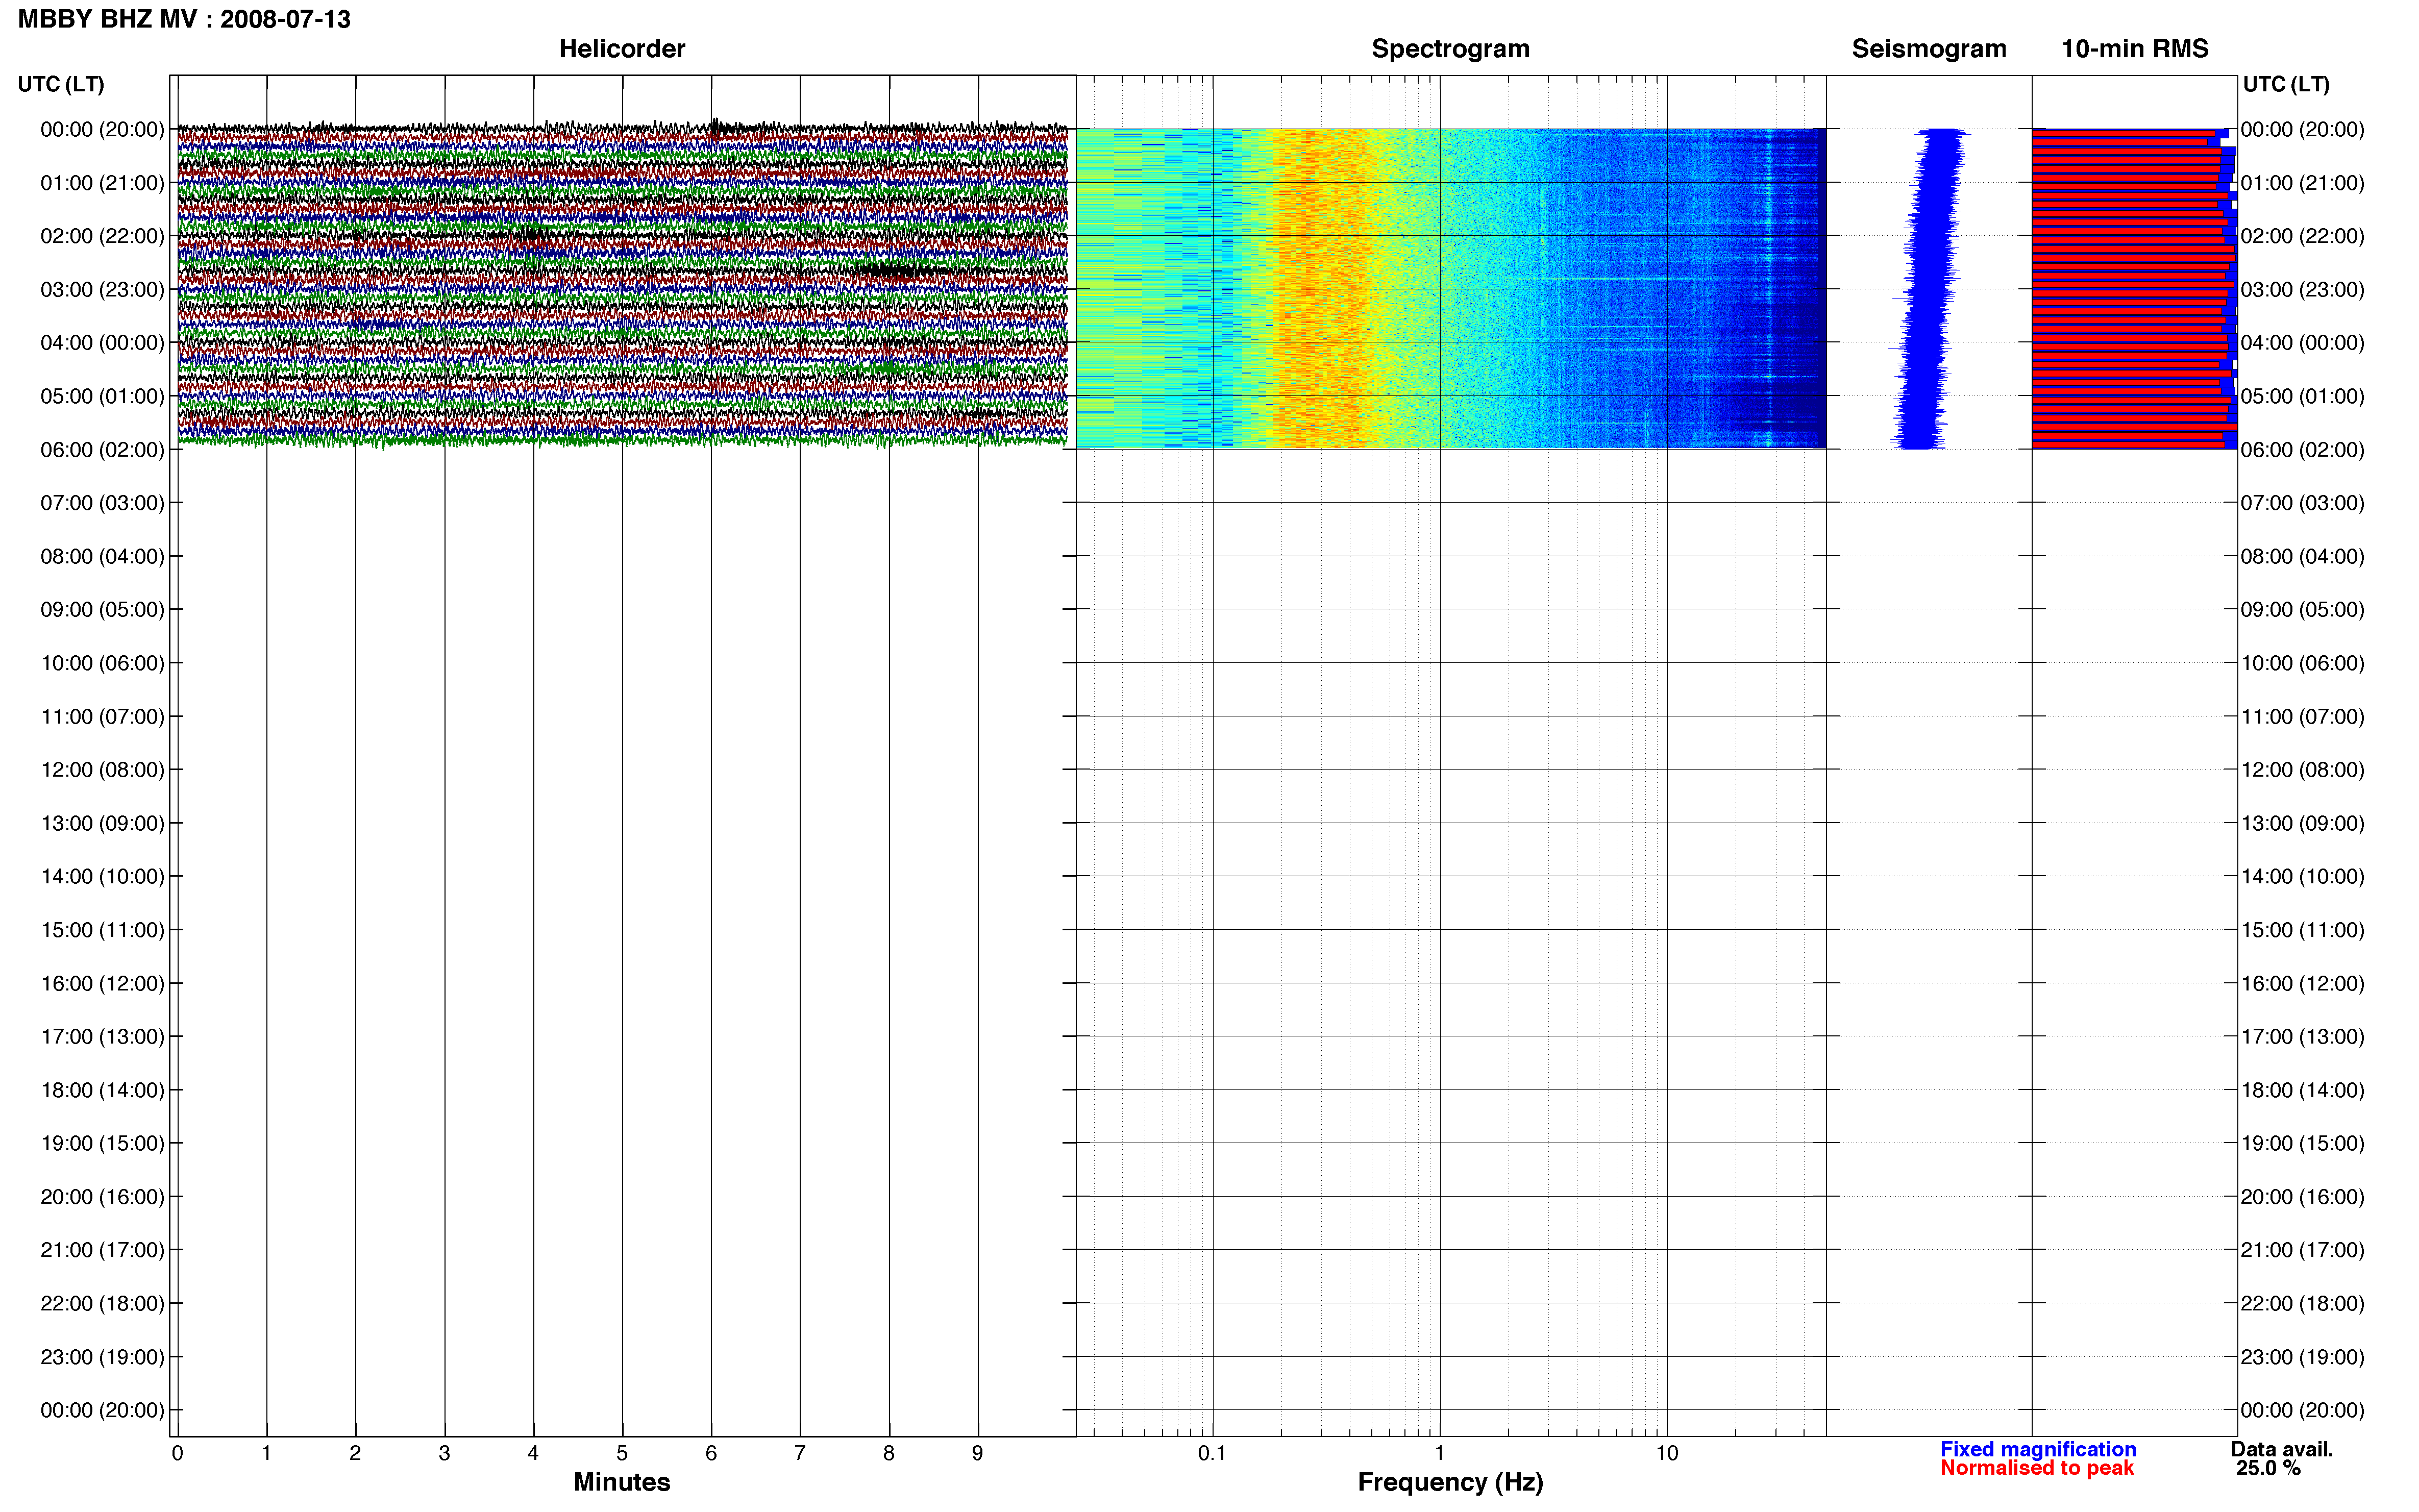The image size is (2419, 1512).
Task: Click the right '02:00 (22:00)' time label
Action: [x=2302, y=236]
